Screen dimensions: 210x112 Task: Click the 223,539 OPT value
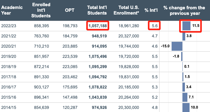click(x=70, y=56)
